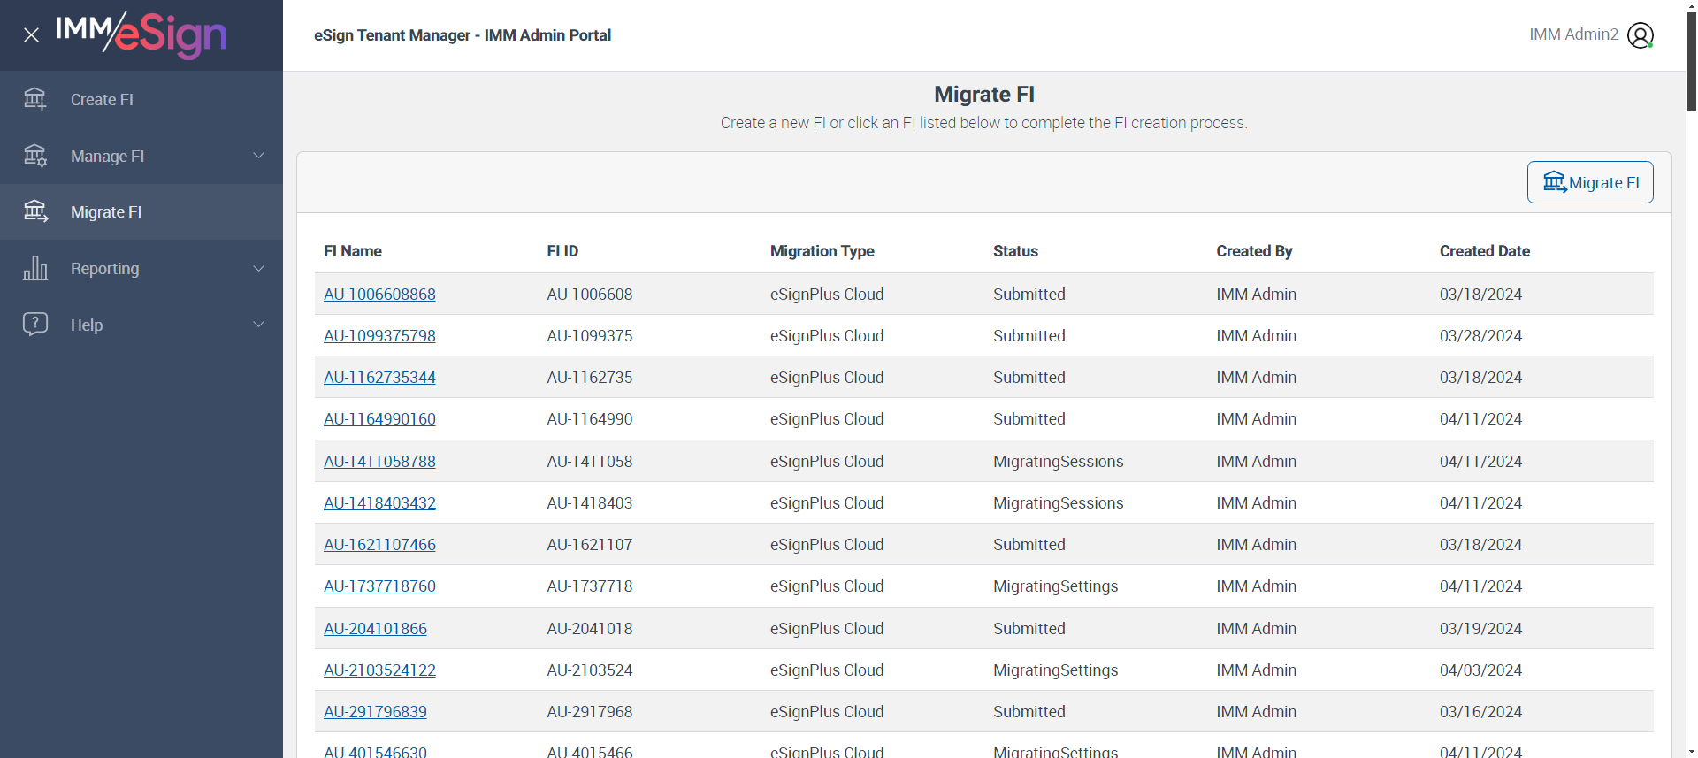
Task: Click created date 03/16/2024
Action: coord(1480,712)
